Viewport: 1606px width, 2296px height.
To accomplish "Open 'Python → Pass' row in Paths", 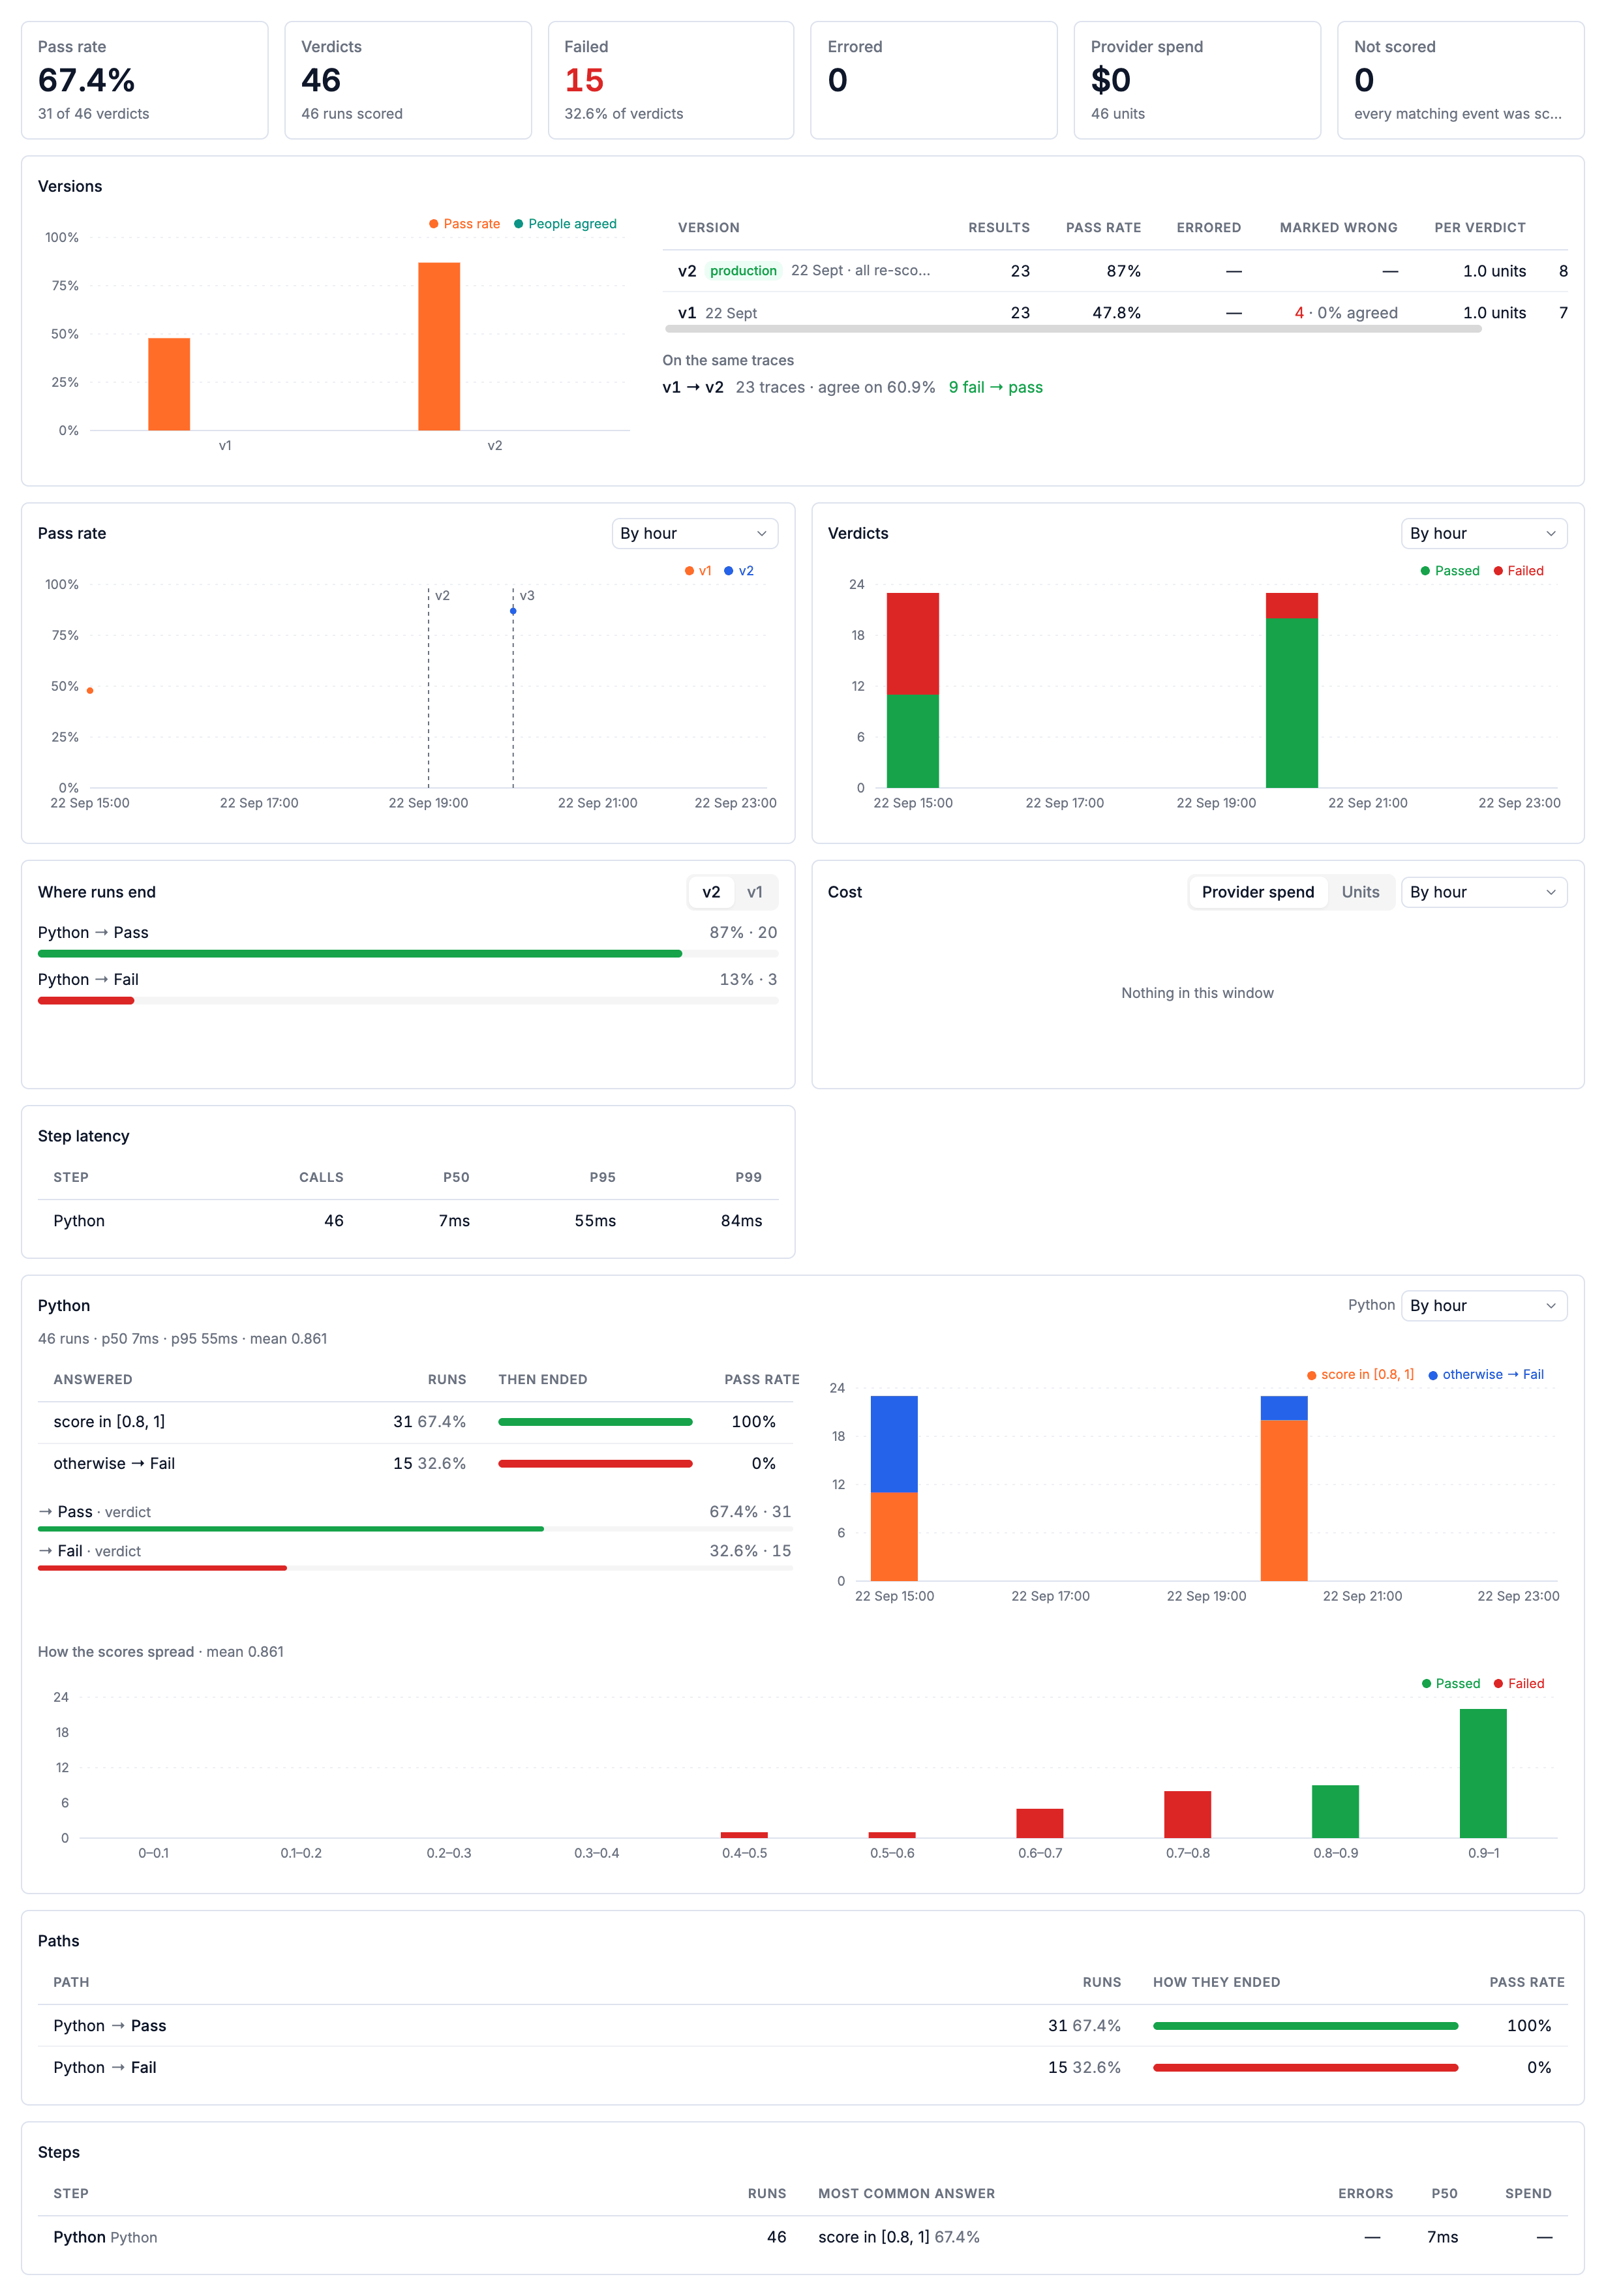I will pos(803,2025).
